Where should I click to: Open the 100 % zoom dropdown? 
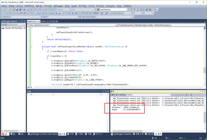[x=35, y=87]
